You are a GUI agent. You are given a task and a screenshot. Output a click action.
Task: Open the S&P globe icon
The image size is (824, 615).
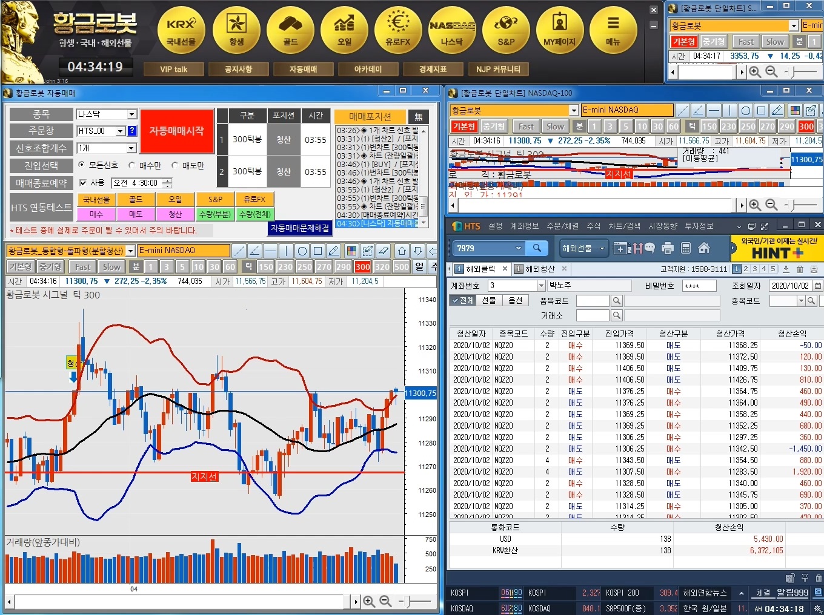pos(506,30)
